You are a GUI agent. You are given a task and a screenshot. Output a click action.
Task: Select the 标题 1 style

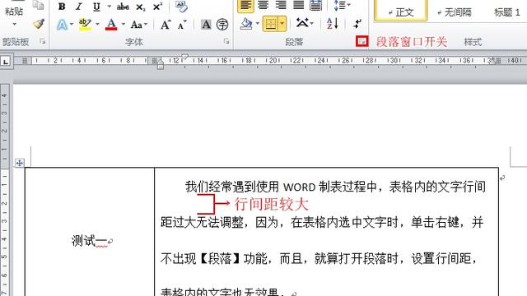coord(507,12)
